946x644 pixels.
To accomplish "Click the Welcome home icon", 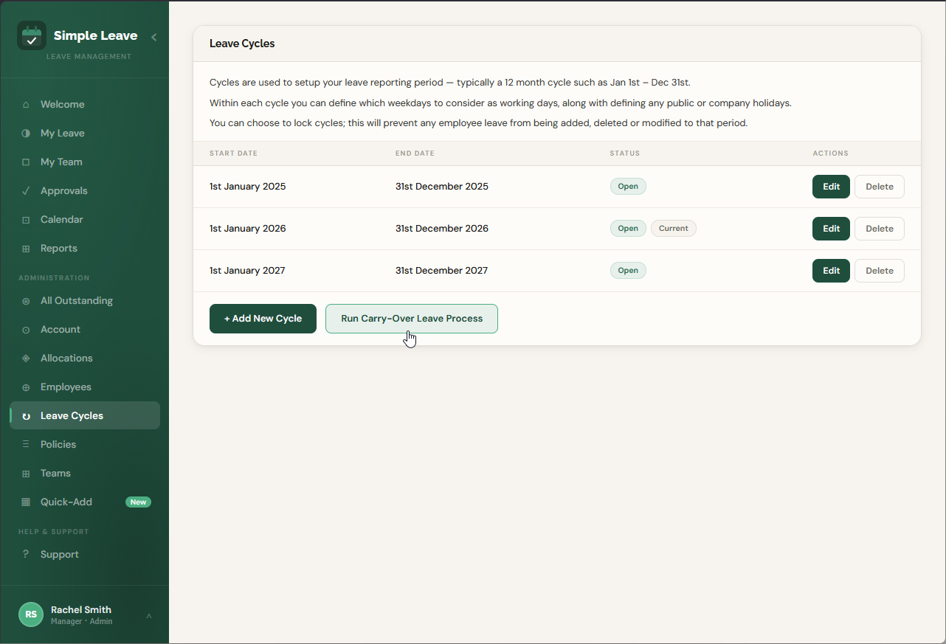I will click(26, 105).
